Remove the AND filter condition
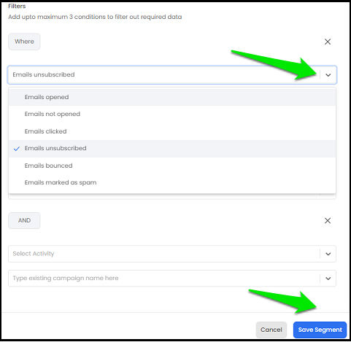Image resolution: width=351 pixels, height=342 pixels. [328, 221]
